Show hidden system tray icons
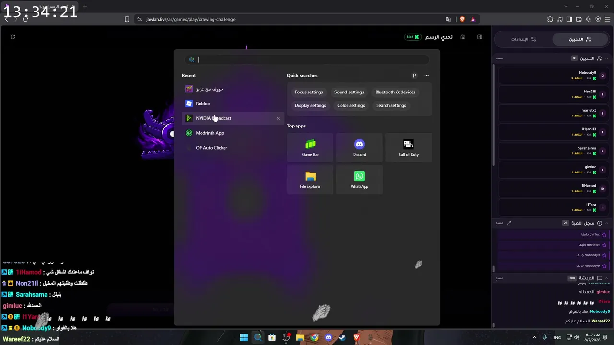 coord(534,338)
